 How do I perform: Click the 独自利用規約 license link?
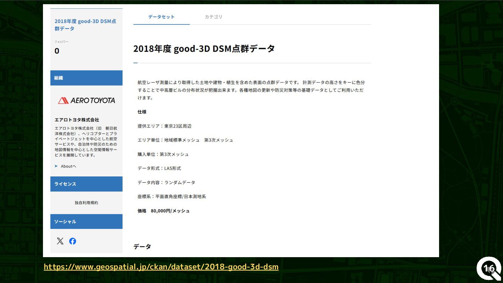click(x=86, y=203)
